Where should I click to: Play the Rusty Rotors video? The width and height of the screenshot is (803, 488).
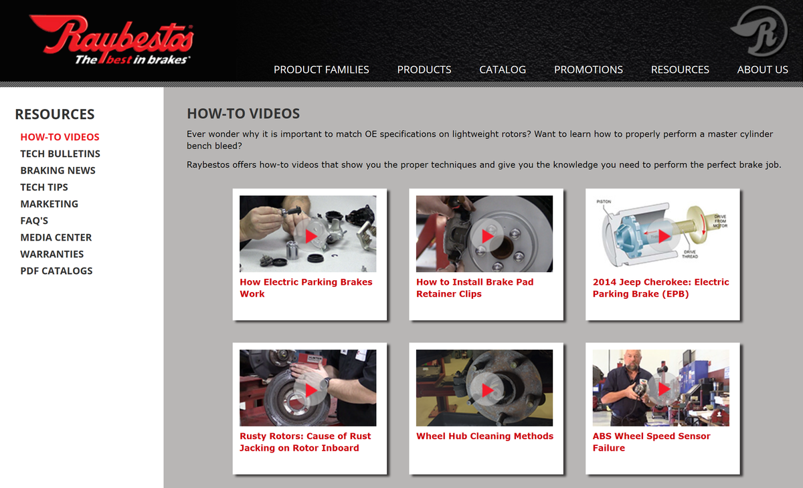click(x=308, y=388)
